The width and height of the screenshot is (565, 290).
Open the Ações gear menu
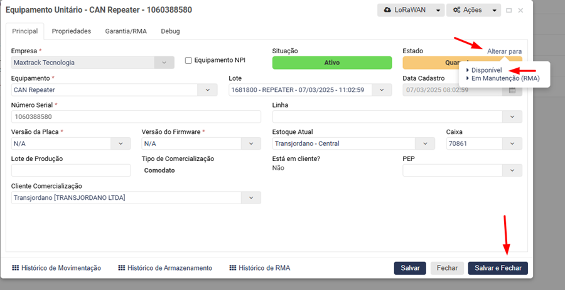tap(468, 11)
